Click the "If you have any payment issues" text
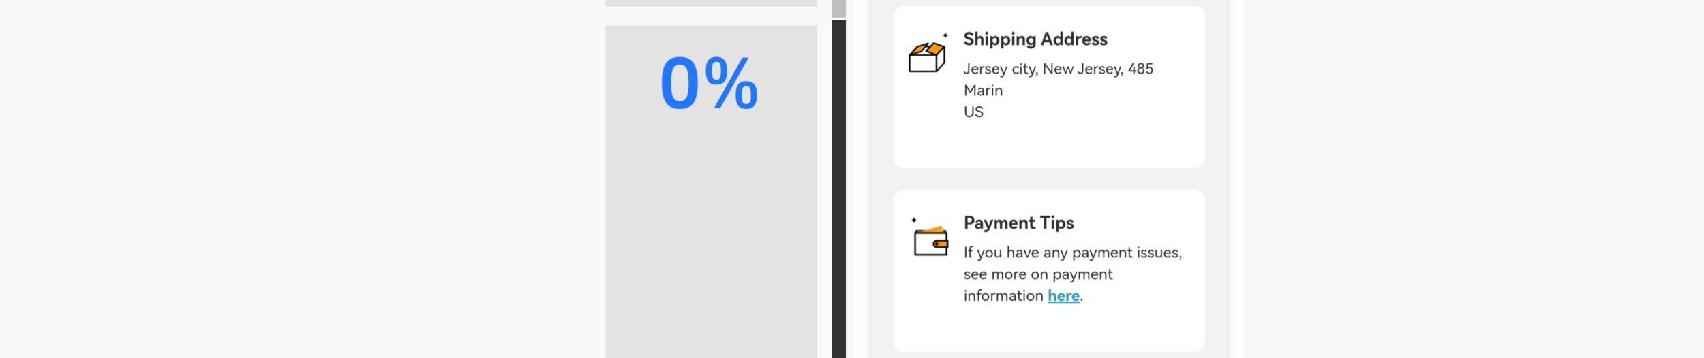1704x358 pixels. pyautogui.click(x=1072, y=253)
